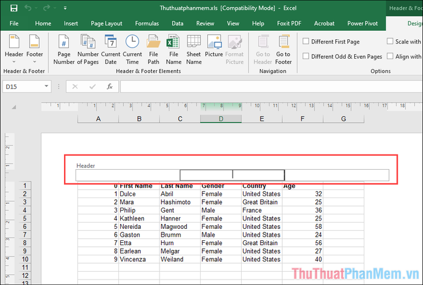Image resolution: width=423 pixels, height=285 pixels.
Task: Click the Number of Pages icon
Action: point(88,49)
